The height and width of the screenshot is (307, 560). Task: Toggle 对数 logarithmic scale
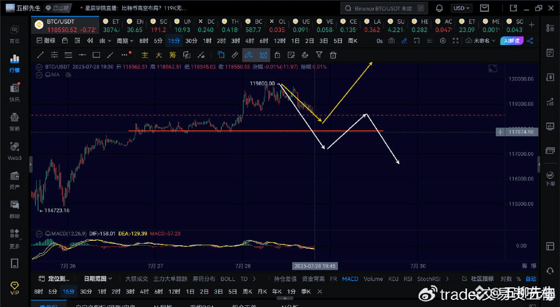click(x=506, y=279)
